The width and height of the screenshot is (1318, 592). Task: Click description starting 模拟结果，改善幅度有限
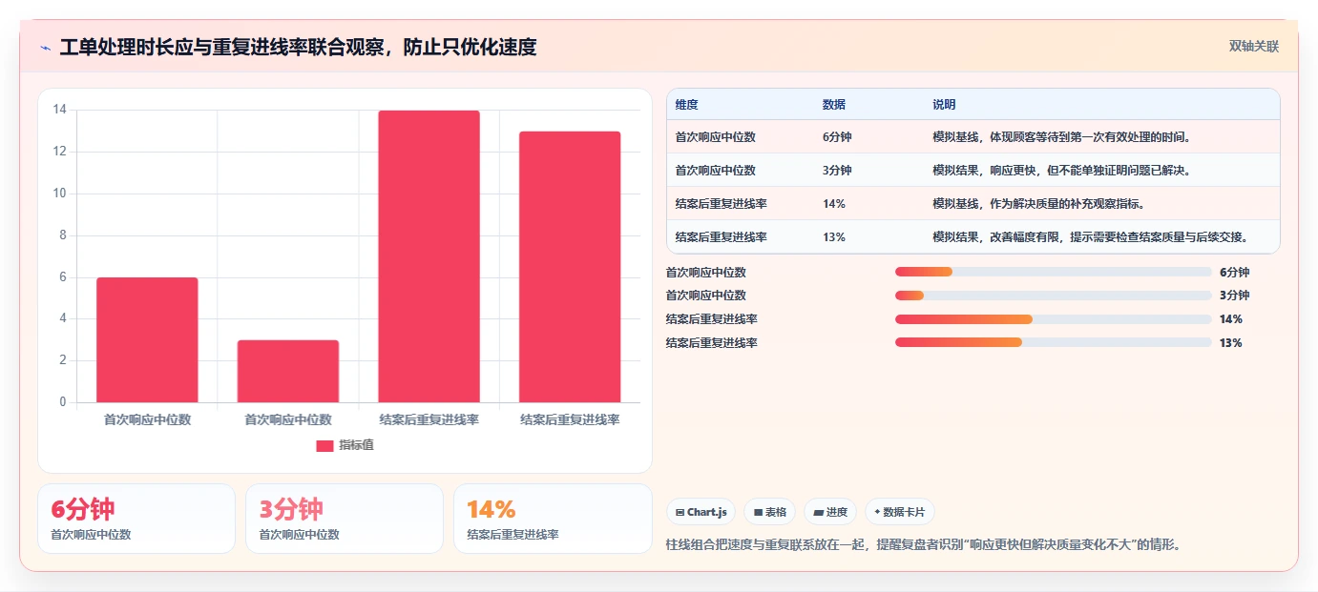click(1091, 237)
